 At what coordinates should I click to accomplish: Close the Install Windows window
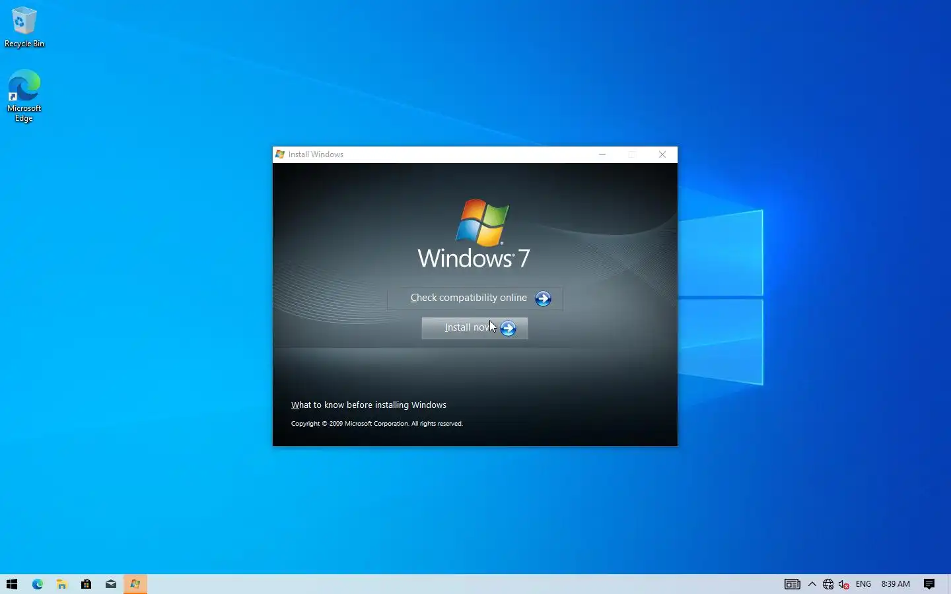pyautogui.click(x=662, y=154)
